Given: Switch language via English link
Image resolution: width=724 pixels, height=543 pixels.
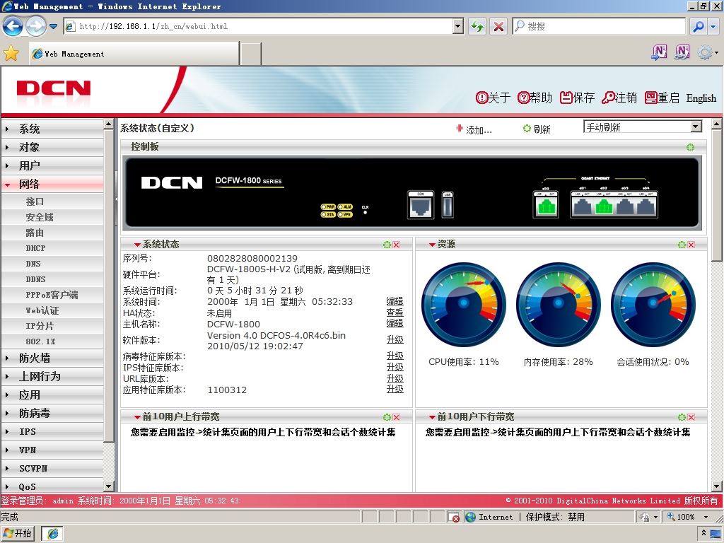Looking at the screenshot, I should point(701,98).
